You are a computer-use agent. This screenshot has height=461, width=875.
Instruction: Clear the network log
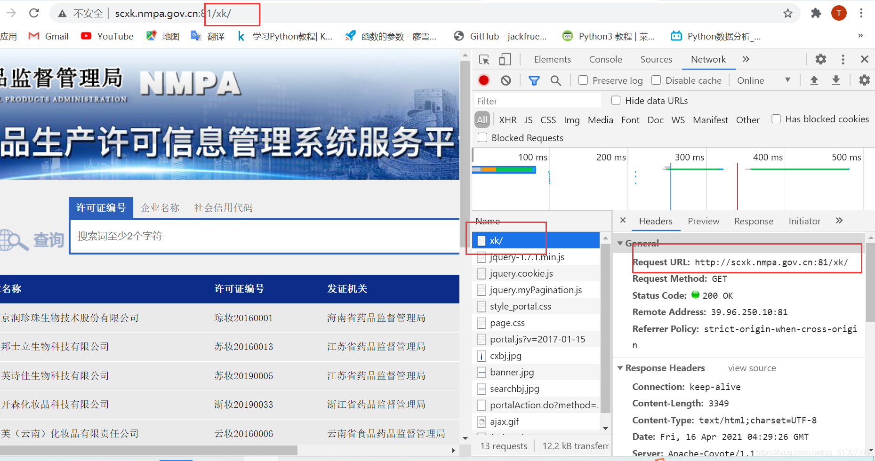point(506,80)
